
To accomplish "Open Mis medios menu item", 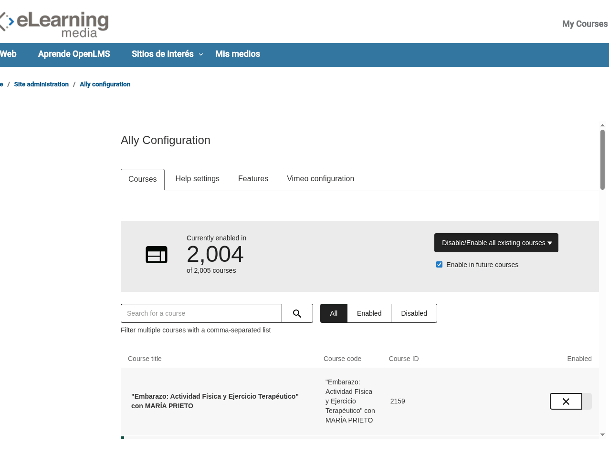I will click(238, 54).
